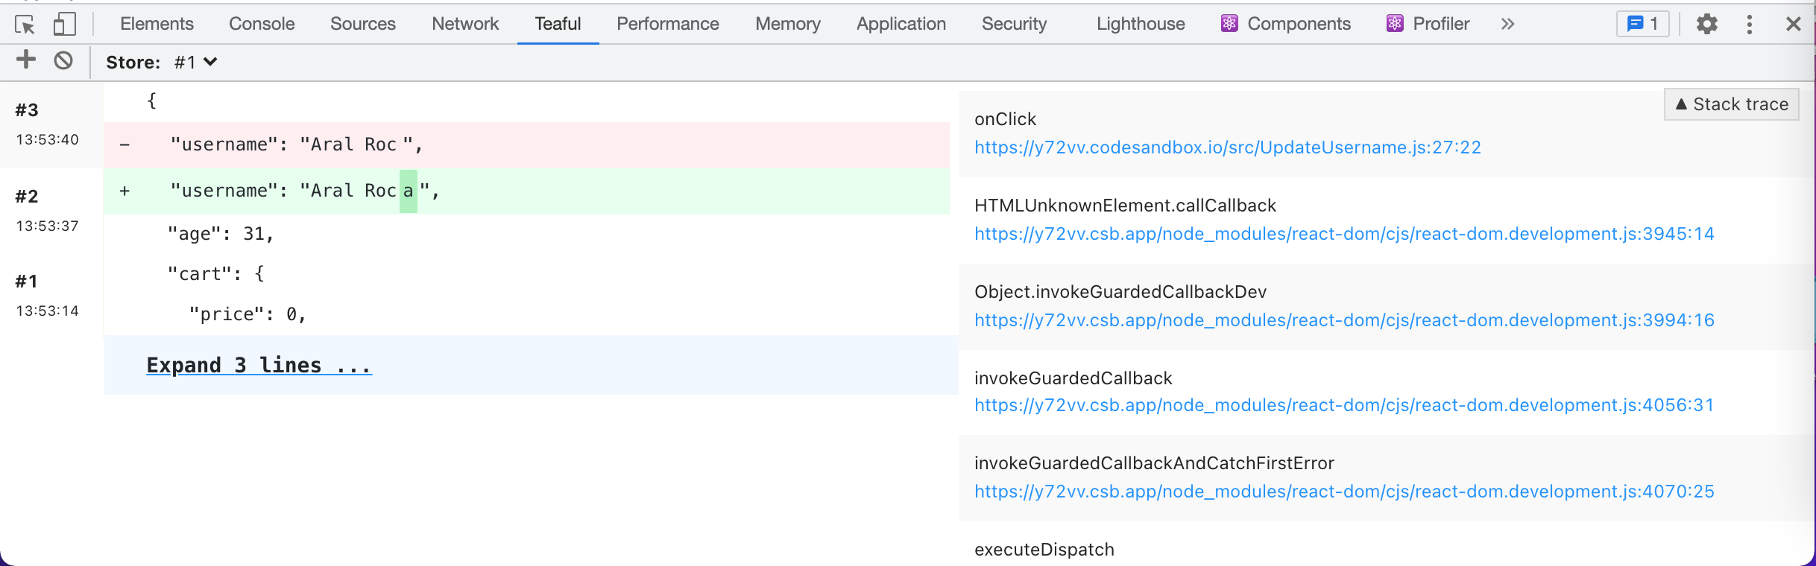Open react-dom.development.js:3994:16 link

pos(1344,320)
